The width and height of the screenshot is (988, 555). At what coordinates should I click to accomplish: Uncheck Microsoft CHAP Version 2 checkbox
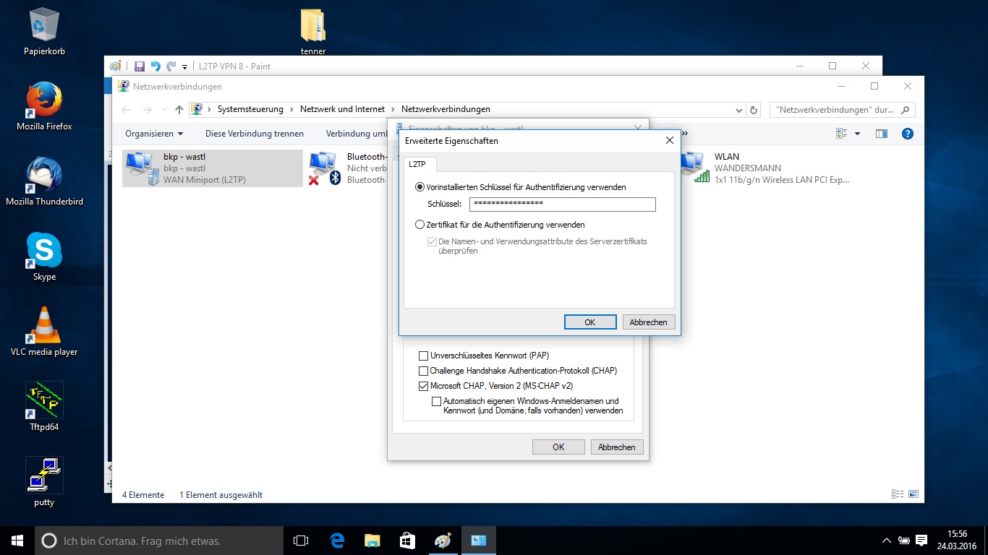[x=424, y=386]
